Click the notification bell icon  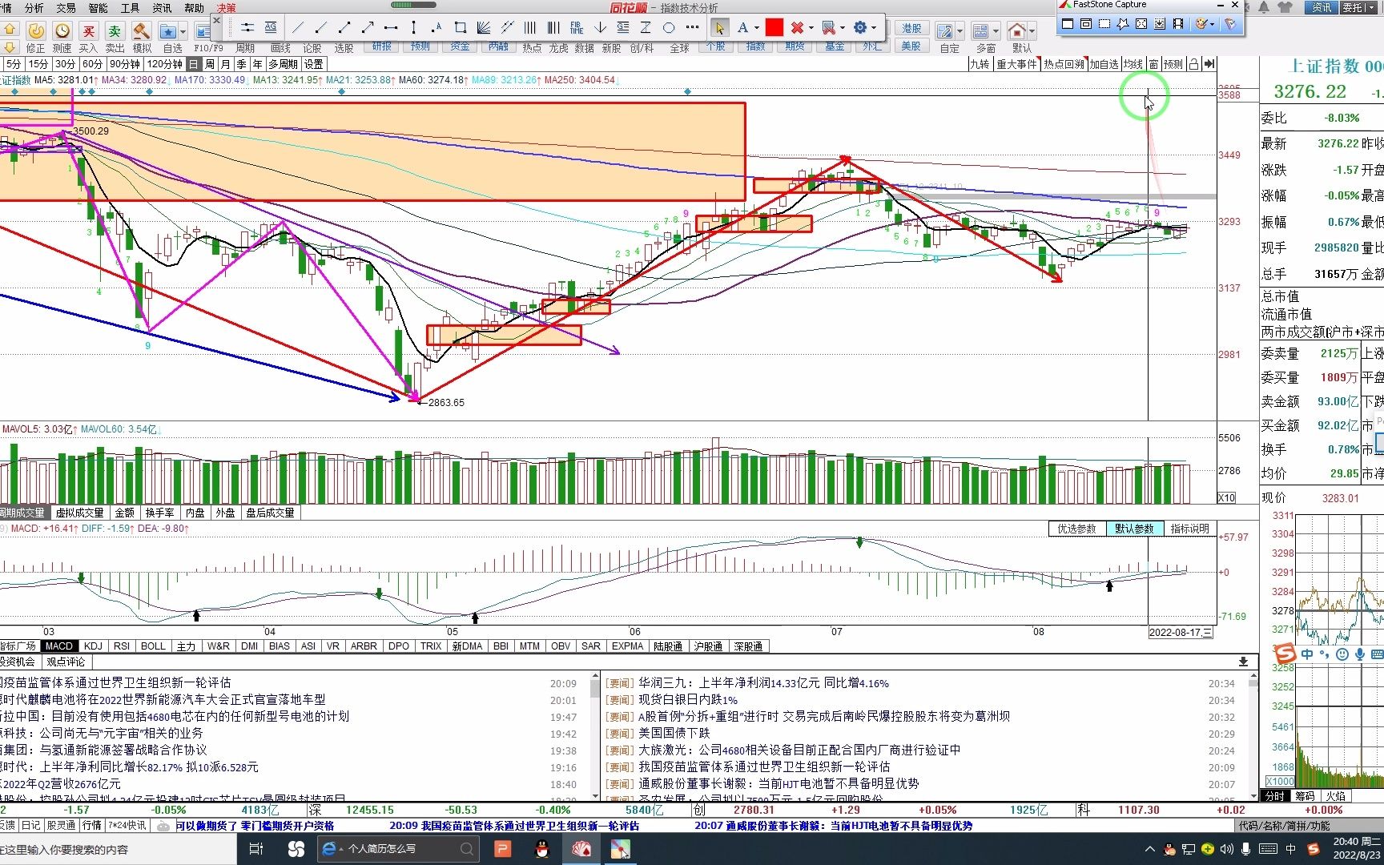[1264, 7]
